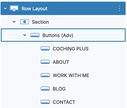Click the WORK WITH ME button icon
The width and height of the screenshot is (127, 108).
[45, 75]
